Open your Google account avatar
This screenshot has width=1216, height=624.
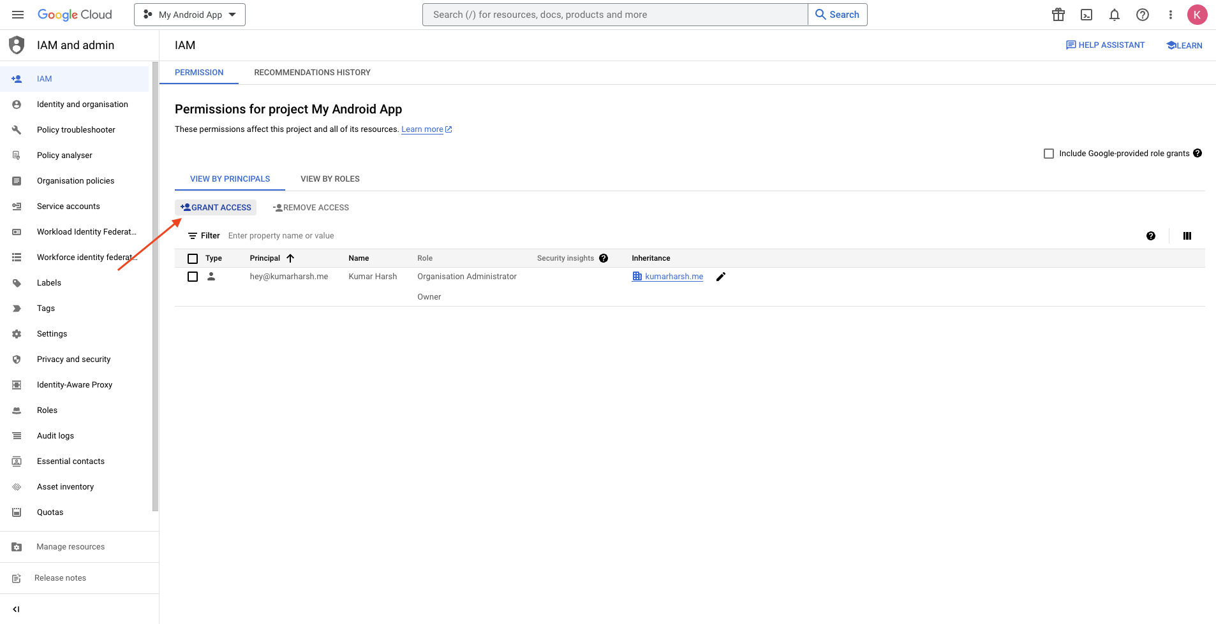pyautogui.click(x=1197, y=14)
